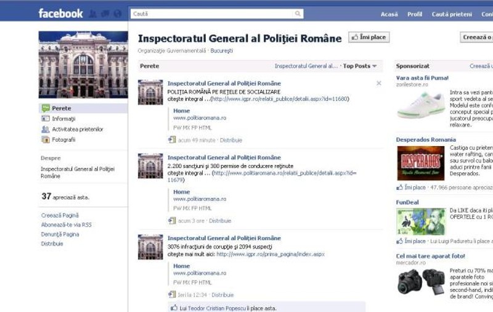Open Home title in first post
The width and height of the screenshot is (493, 312).
point(181,111)
